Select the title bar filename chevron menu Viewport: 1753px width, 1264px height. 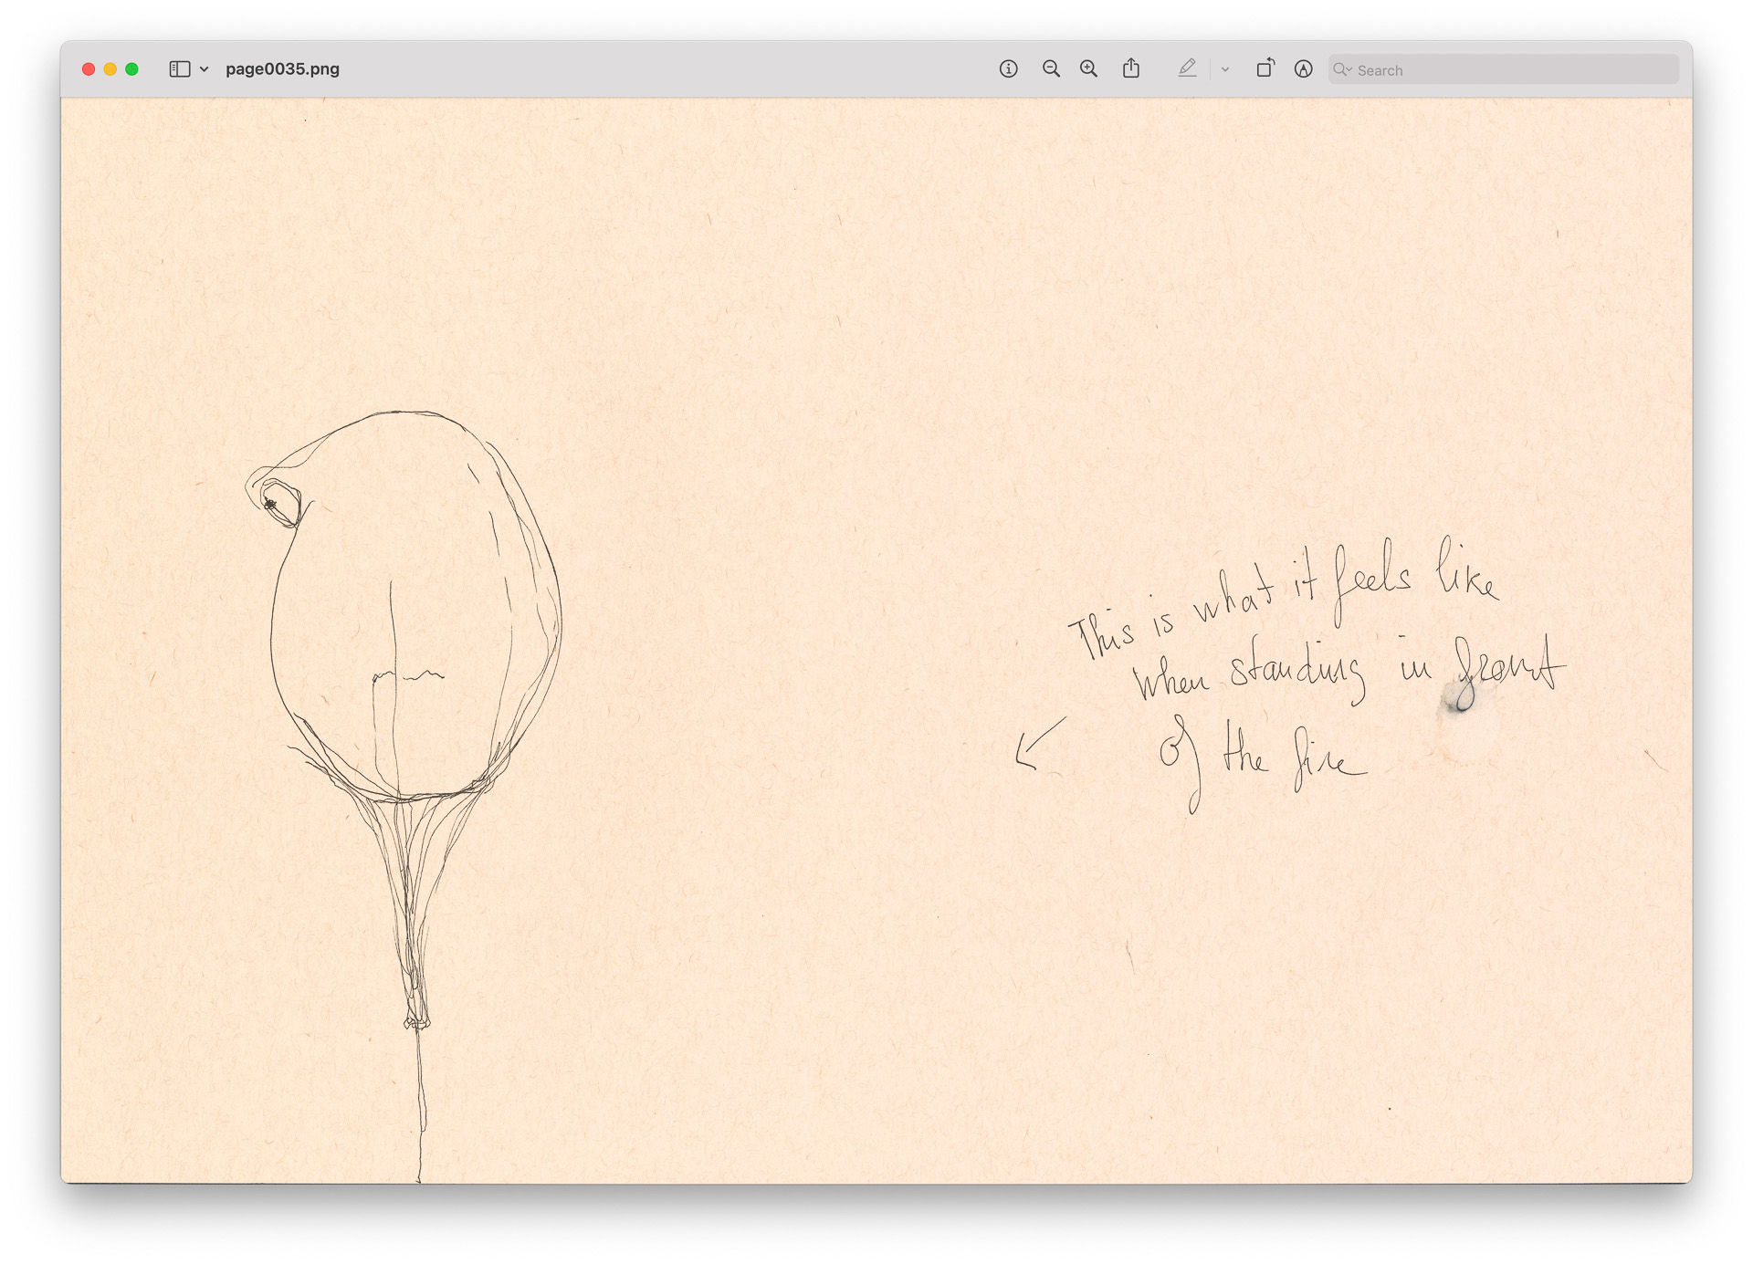pyautogui.click(x=203, y=68)
